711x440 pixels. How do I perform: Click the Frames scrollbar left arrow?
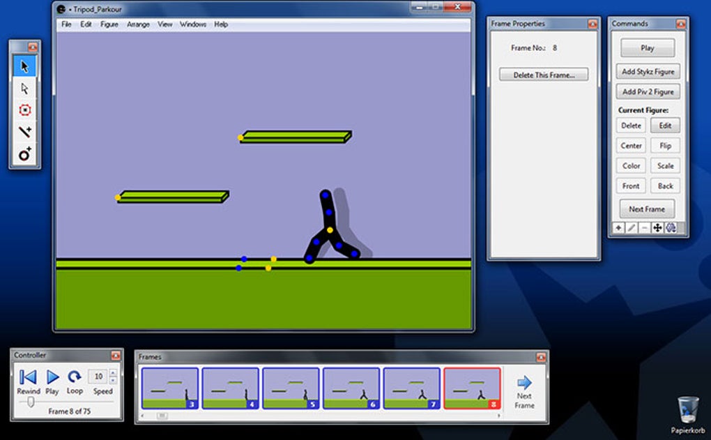click(142, 416)
